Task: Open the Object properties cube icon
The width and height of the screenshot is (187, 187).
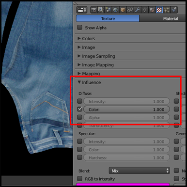Action: (123, 10)
